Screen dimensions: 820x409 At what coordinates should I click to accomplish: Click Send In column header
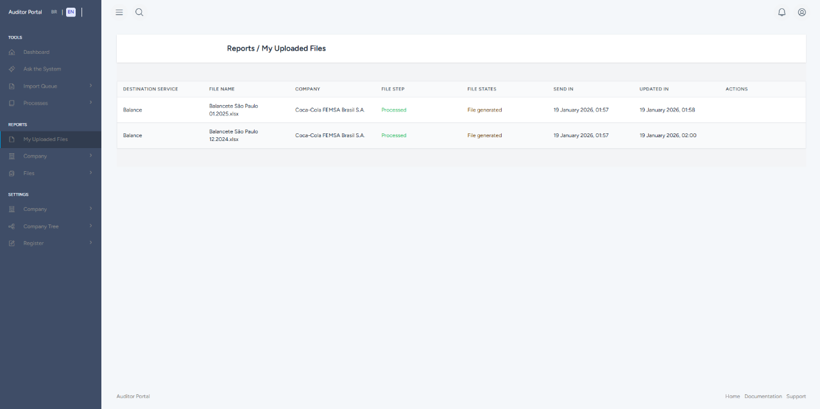click(563, 89)
